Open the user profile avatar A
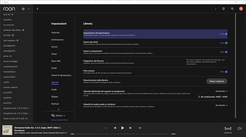Screen dimensions: 246x137 [x=241, y=9]
